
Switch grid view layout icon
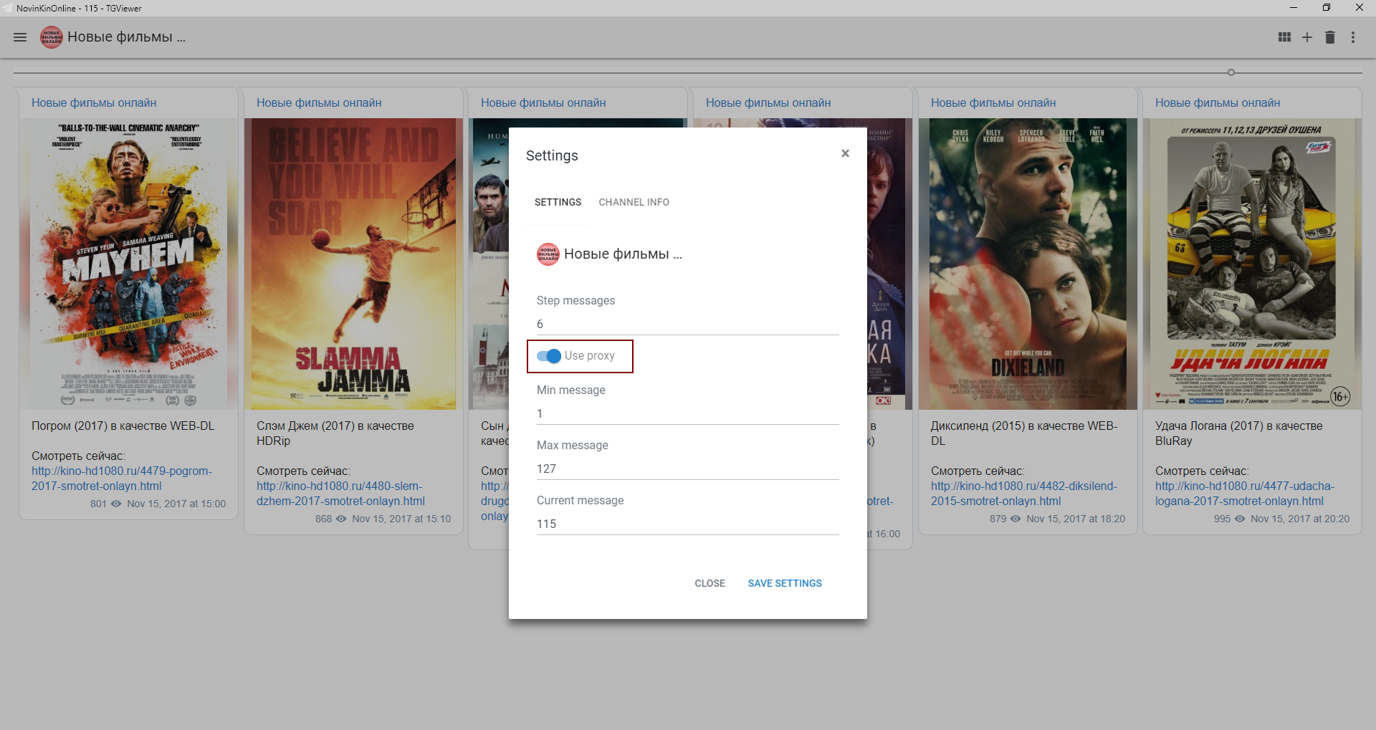click(x=1284, y=37)
